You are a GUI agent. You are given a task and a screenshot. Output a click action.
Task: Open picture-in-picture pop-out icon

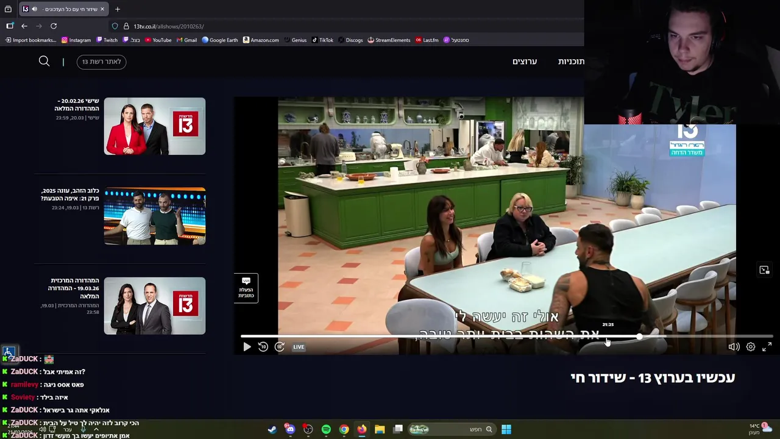pos(764,270)
